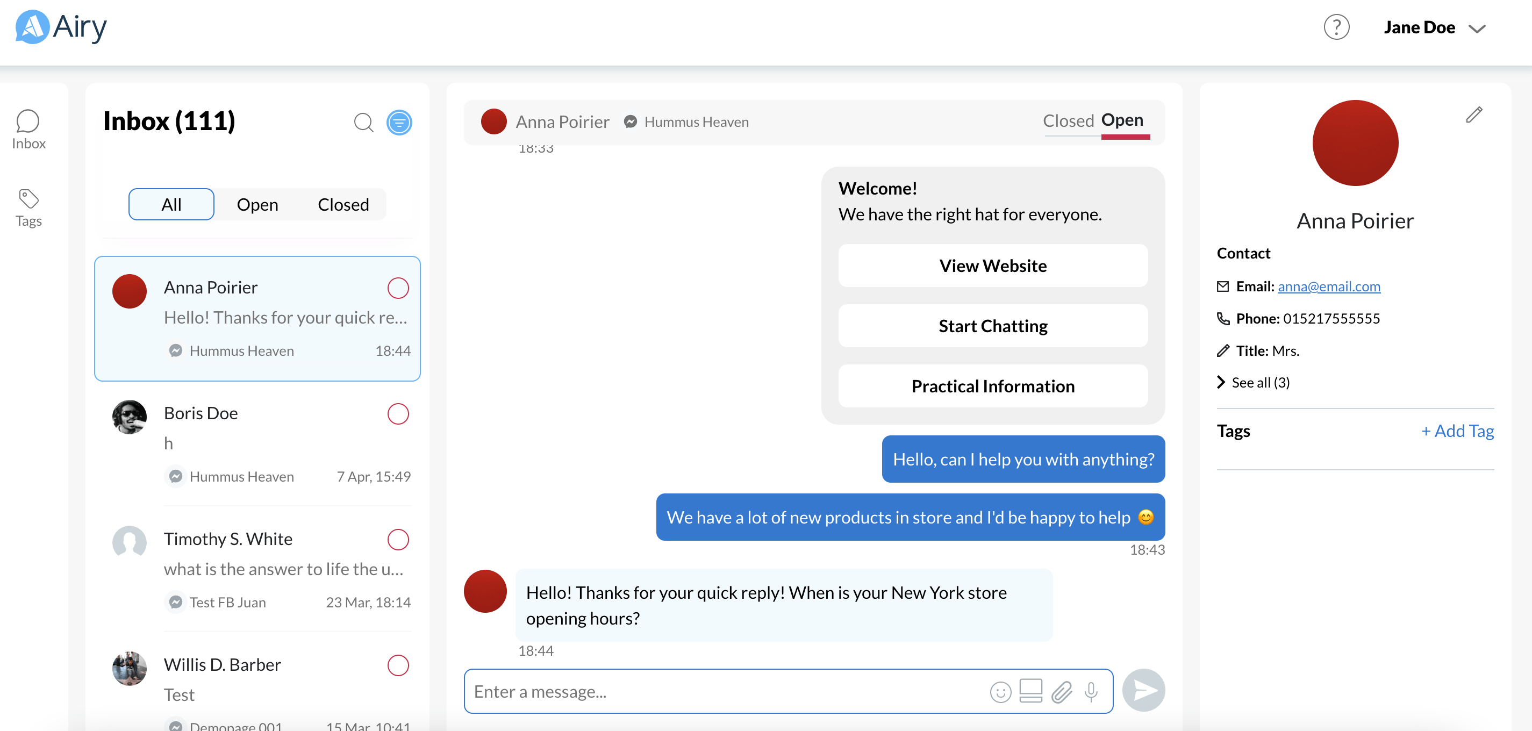Click the blue conversation filter icon
Viewport: 1532px width, 731px height.
pyautogui.click(x=399, y=123)
